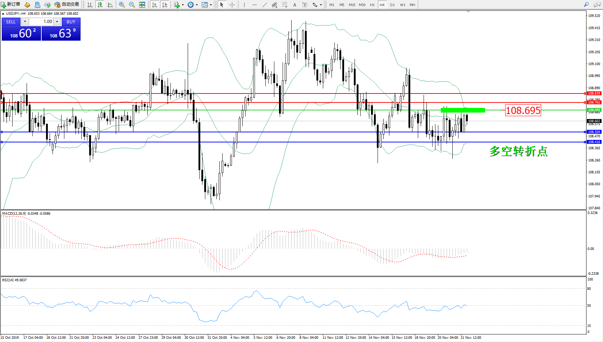Switch chart to bar chart display

click(90, 5)
